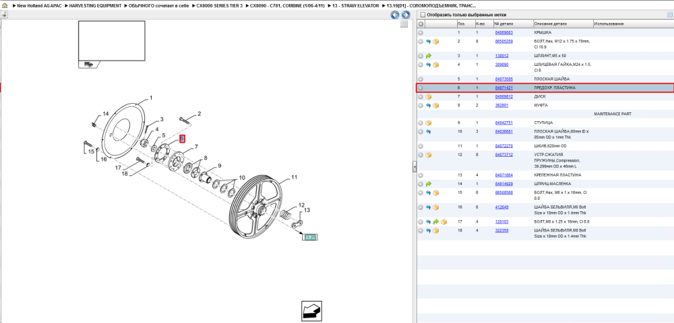The image size is (674, 323).
Task: Sort by Описание детали column header
Action: tap(563, 24)
